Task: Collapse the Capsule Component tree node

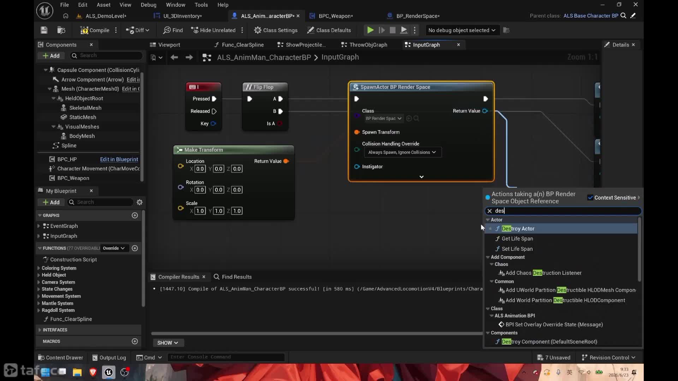Action: tap(46, 70)
